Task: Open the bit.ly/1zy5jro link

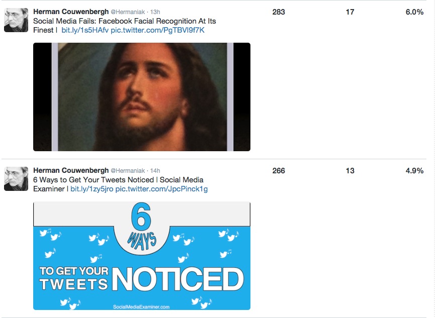Action: 92,189
